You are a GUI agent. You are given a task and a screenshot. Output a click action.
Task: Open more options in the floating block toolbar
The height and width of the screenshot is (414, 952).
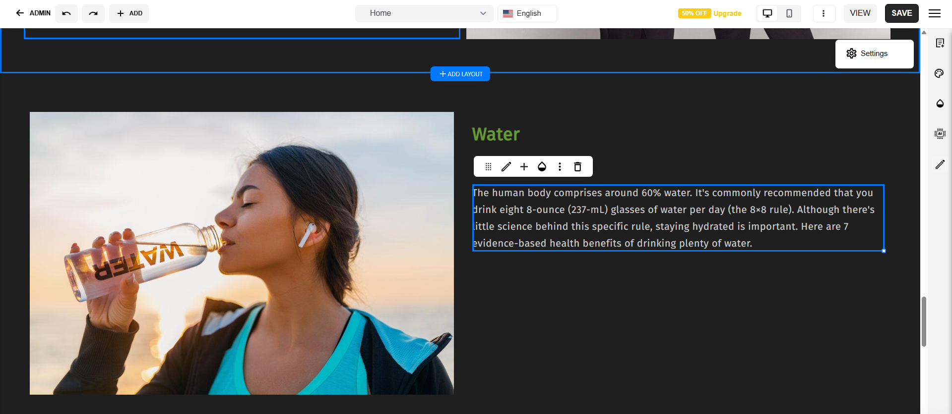click(x=560, y=167)
